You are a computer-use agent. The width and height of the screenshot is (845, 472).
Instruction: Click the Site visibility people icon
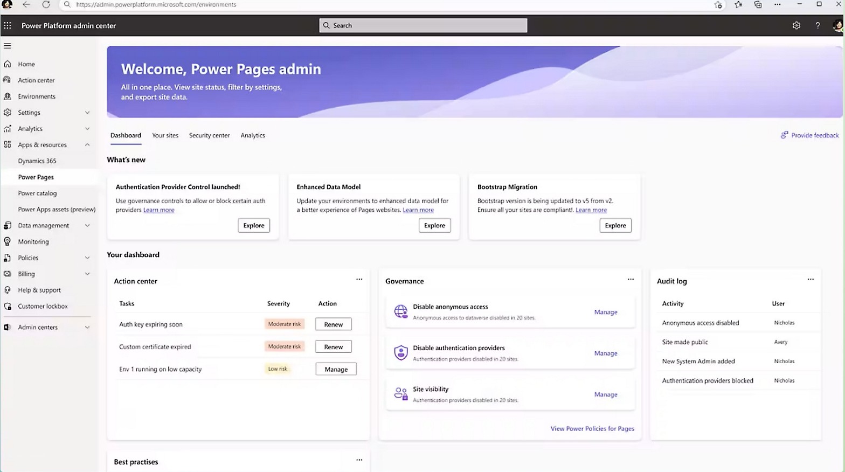[x=401, y=394]
